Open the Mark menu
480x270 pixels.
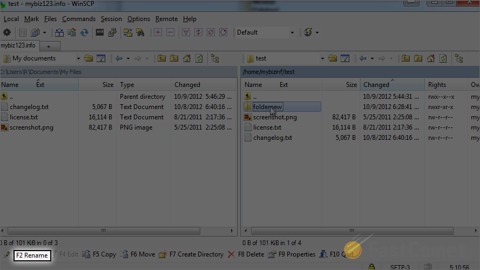click(x=31, y=19)
